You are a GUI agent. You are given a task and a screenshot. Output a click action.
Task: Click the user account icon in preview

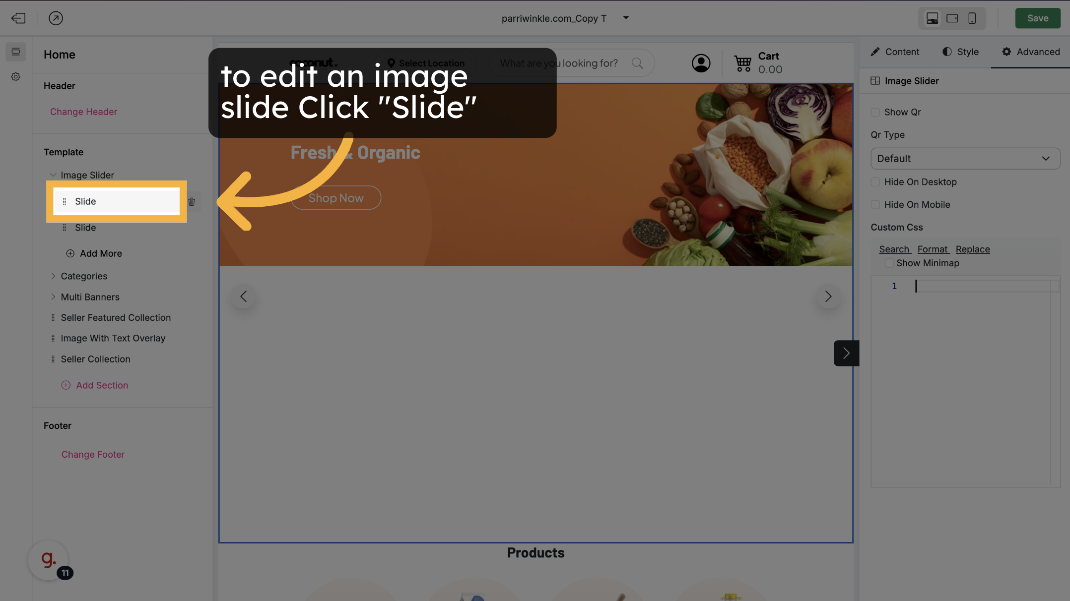[701, 63]
